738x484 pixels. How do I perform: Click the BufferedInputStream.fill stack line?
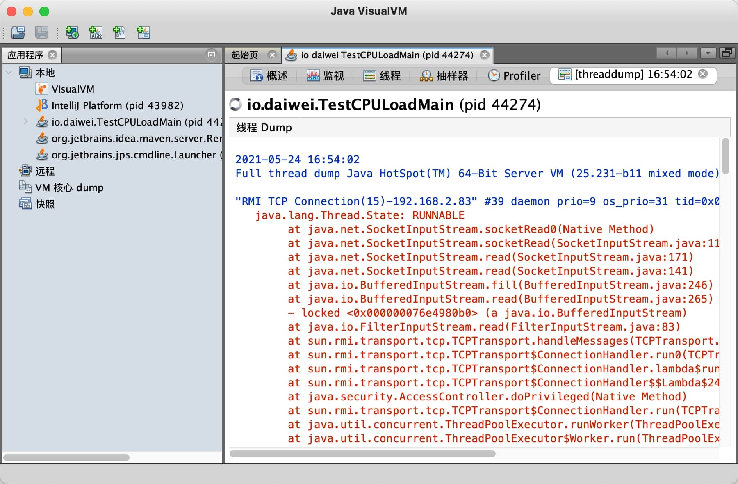pos(500,285)
